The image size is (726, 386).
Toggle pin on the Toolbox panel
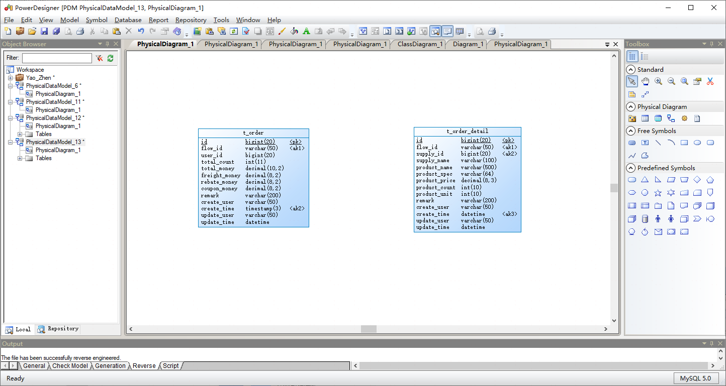pos(711,44)
